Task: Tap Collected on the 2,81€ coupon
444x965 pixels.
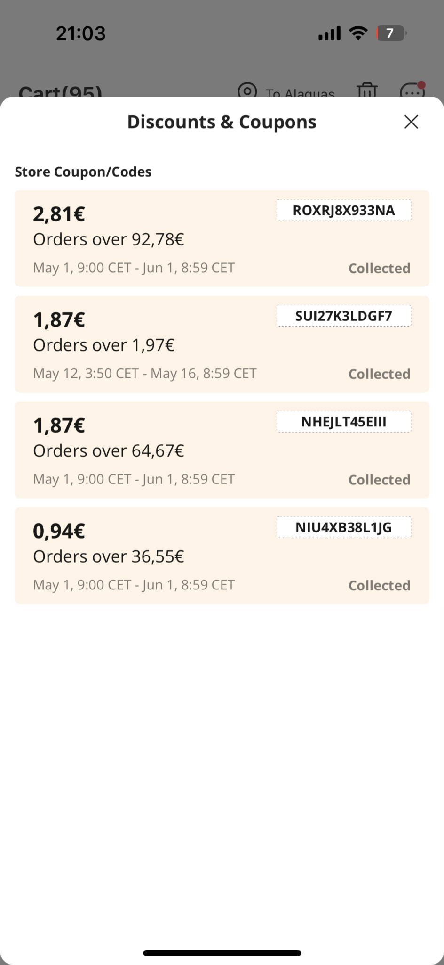Action: 379,269
